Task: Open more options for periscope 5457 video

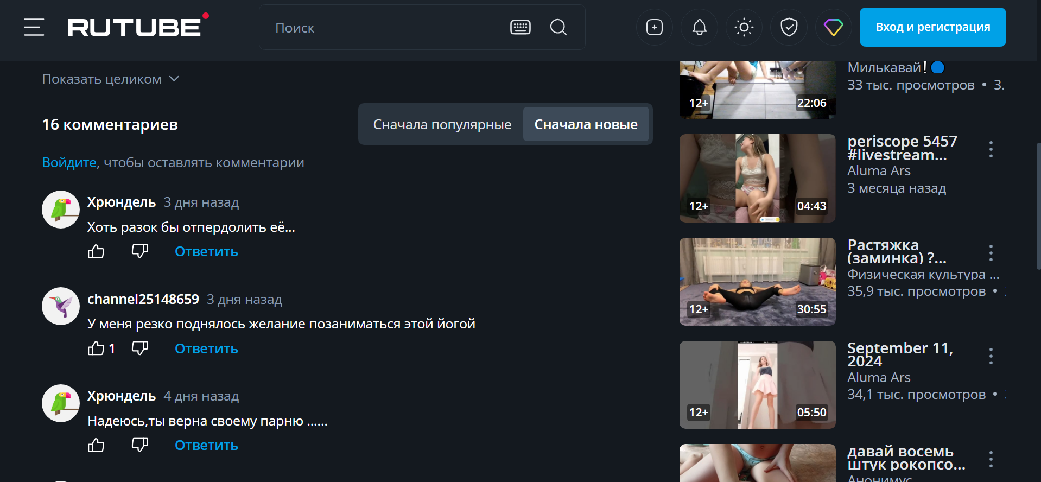Action: pos(991,149)
